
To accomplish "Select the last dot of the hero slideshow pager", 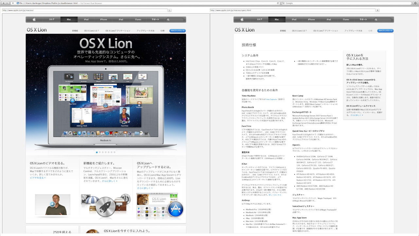I will [114, 152].
